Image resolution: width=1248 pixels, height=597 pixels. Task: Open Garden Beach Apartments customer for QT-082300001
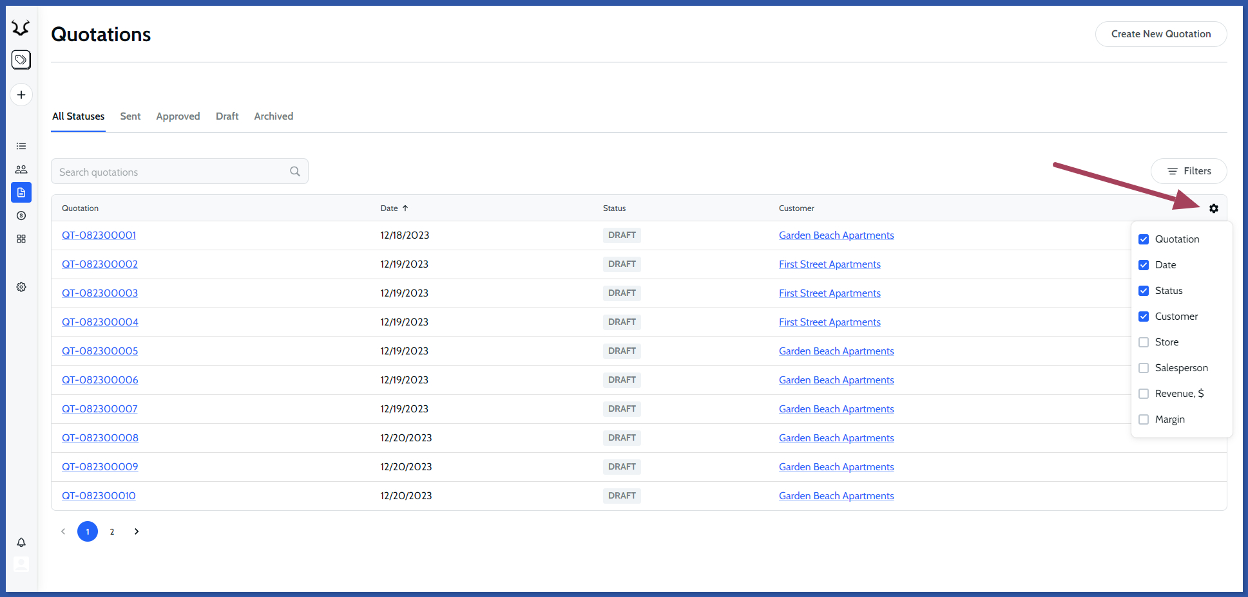(x=836, y=235)
